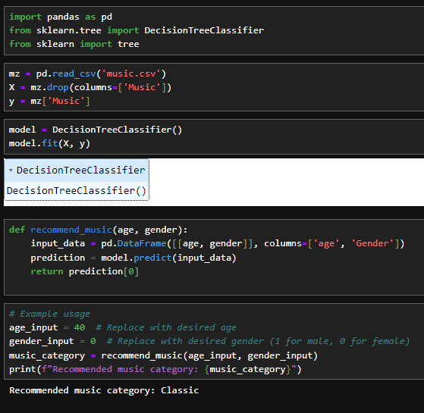Click the Recommended music category output text
The image size is (424, 413).
[104, 390]
